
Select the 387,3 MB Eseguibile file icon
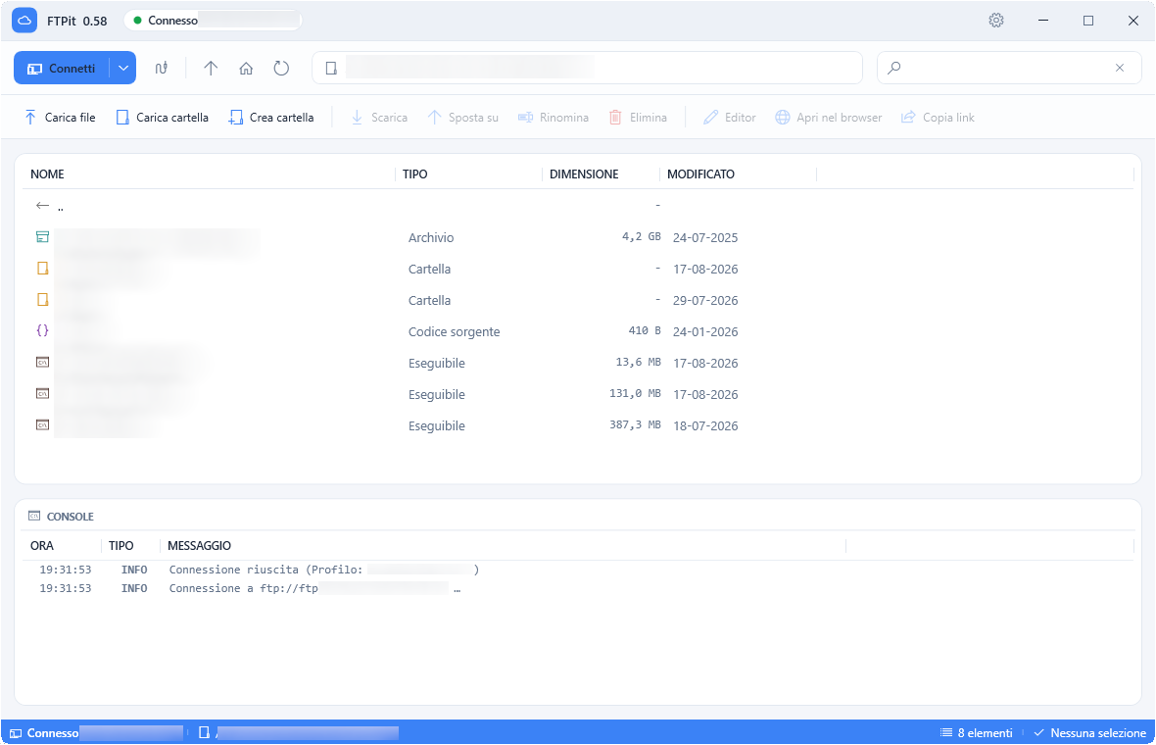[x=43, y=424]
